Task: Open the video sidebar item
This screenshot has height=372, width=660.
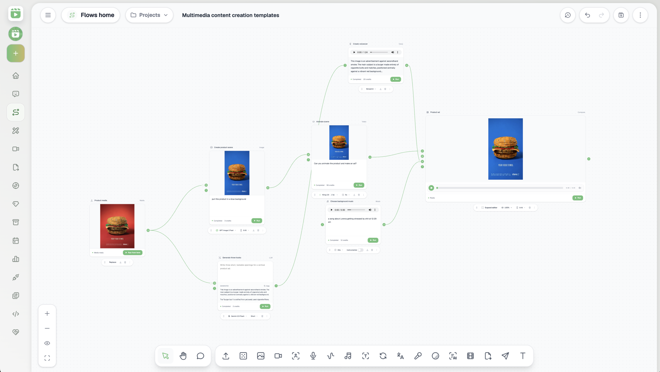Action: point(16,149)
